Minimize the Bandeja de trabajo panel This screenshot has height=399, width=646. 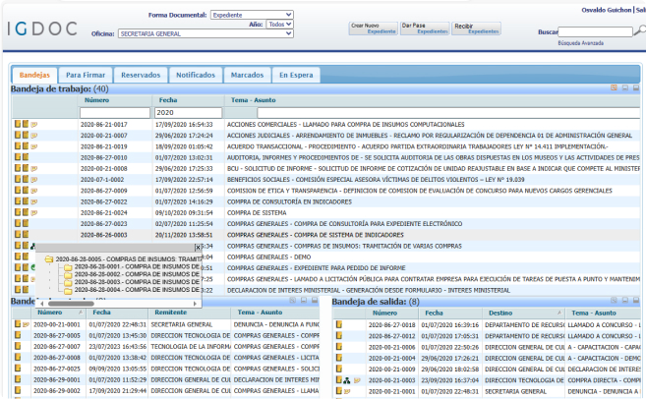[x=625, y=87]
